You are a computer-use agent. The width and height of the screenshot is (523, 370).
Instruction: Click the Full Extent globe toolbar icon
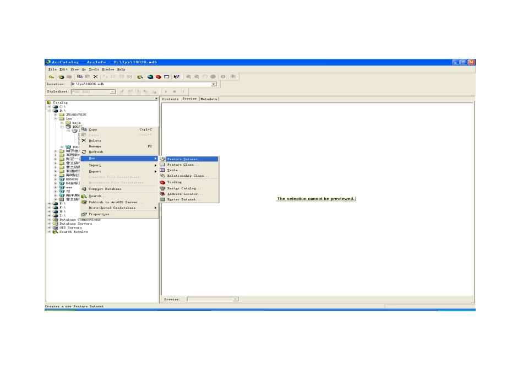[213, 77]
